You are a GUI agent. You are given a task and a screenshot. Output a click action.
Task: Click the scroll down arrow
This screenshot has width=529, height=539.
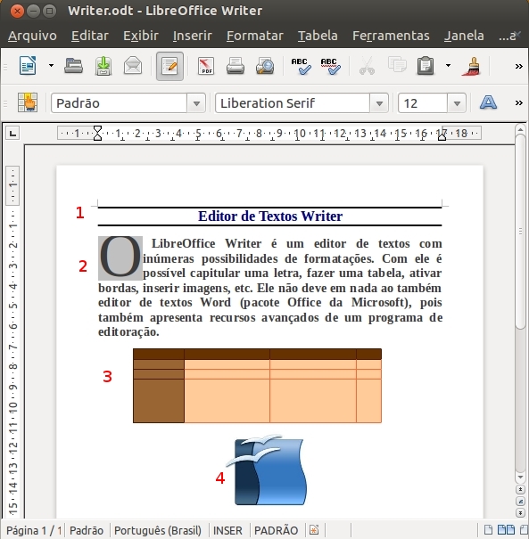(520, 478)
